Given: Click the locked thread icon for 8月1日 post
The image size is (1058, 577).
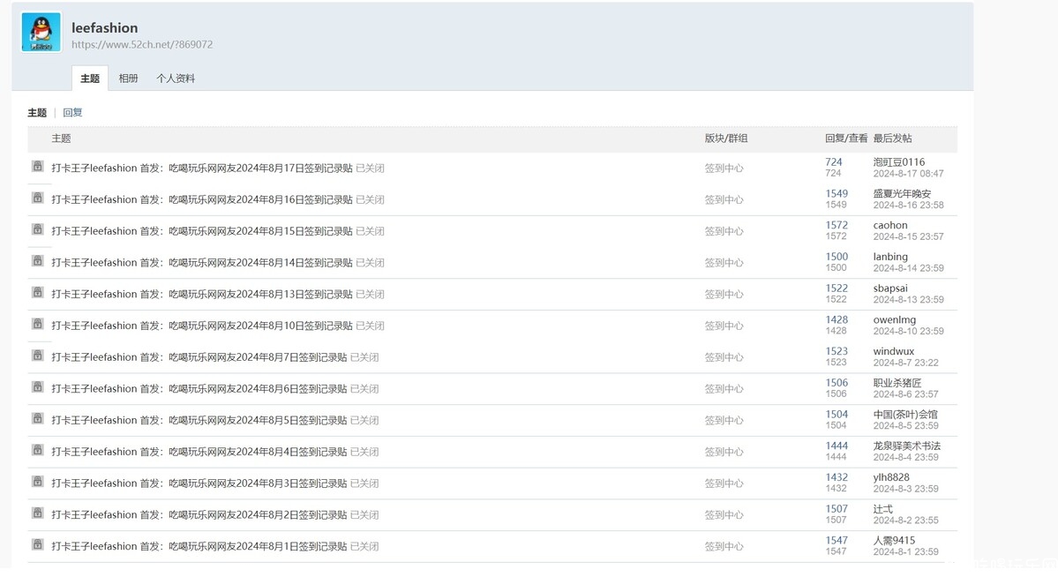Looking at the screenshot, I should click(x=38, y=544).
